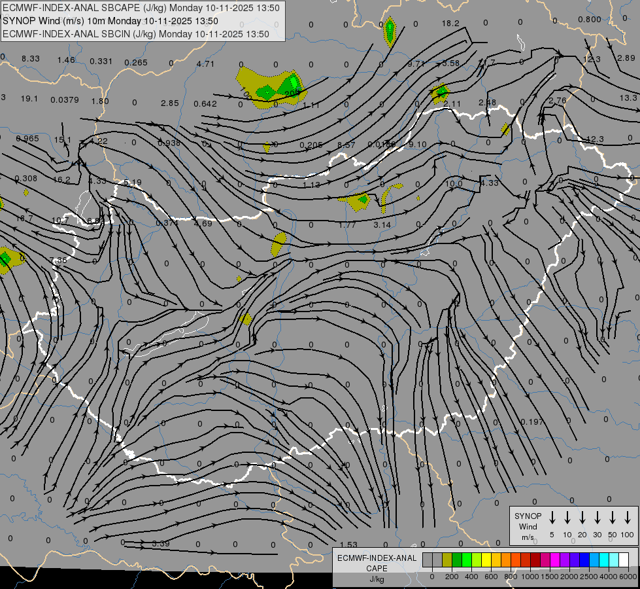Click the 5.19 value on the map

(133, 183)
